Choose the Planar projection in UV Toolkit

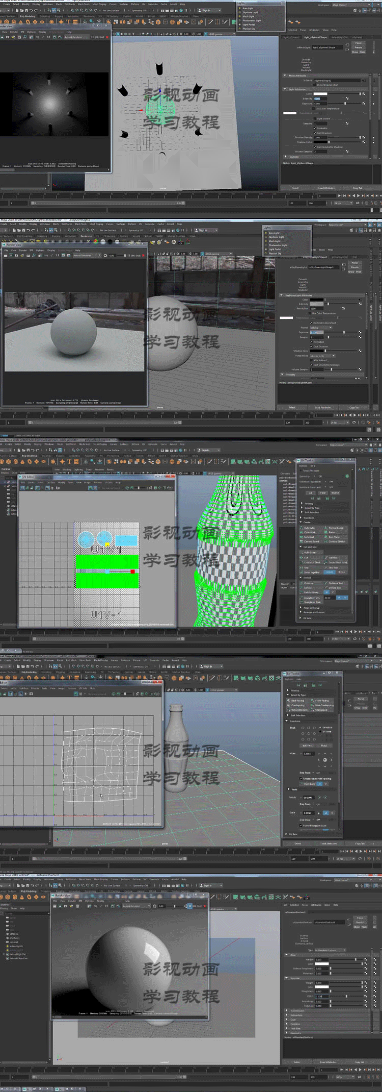pyautogui.click(x=336, y=532)
